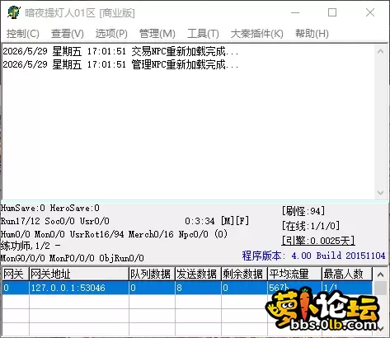Click the 发送数据 value 8 cell

[x=198, y=288]
